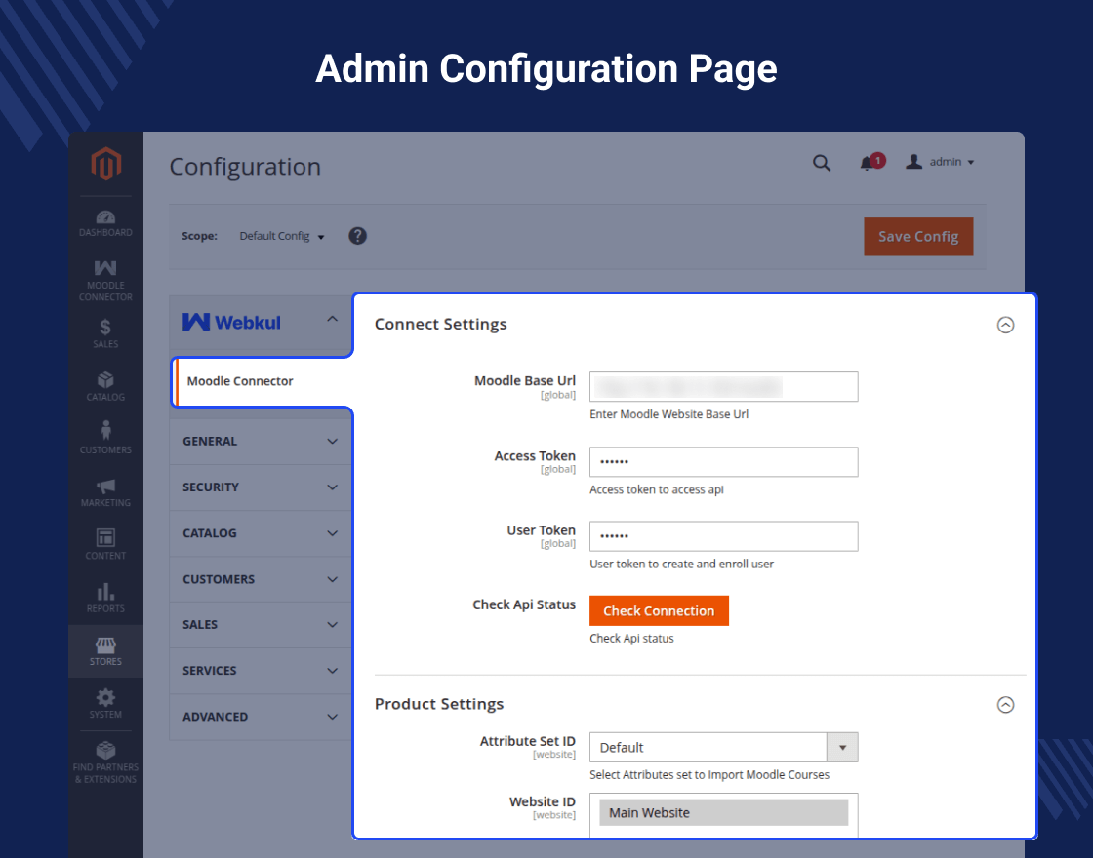Collapse the Product Settings group
This screenshot has width=1093, height=858.
pos(1005,705)
